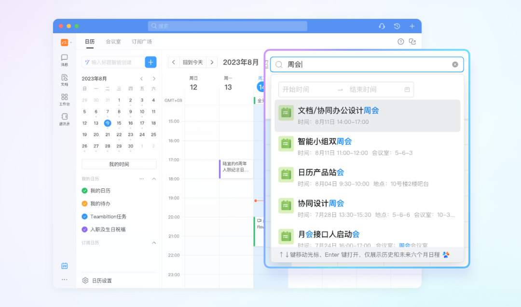Click the blue plus create event button
The height and width of the screenshot is (307, 521).
[x=151, y=62]
